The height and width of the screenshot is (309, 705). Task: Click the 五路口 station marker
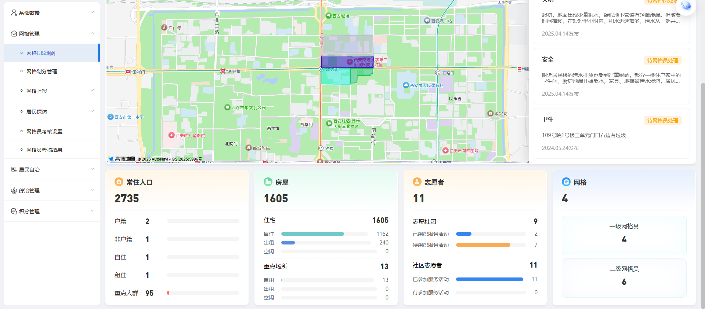[438, 73]
